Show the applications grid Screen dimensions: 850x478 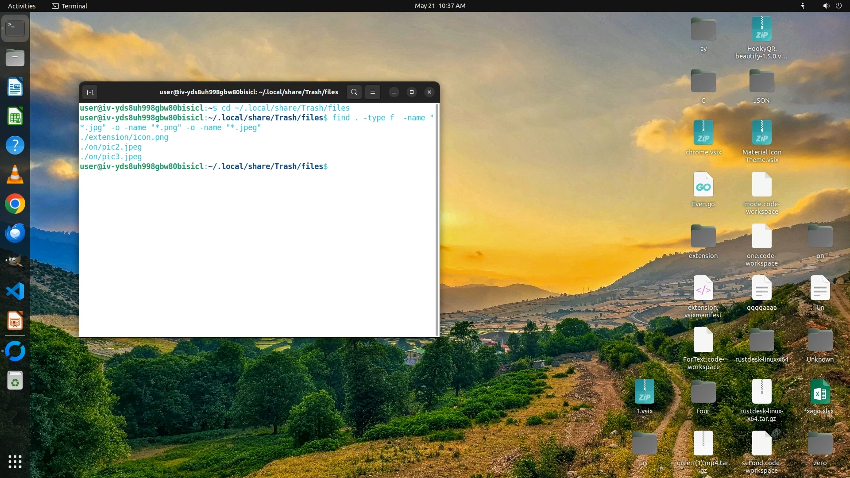point(15,462)
